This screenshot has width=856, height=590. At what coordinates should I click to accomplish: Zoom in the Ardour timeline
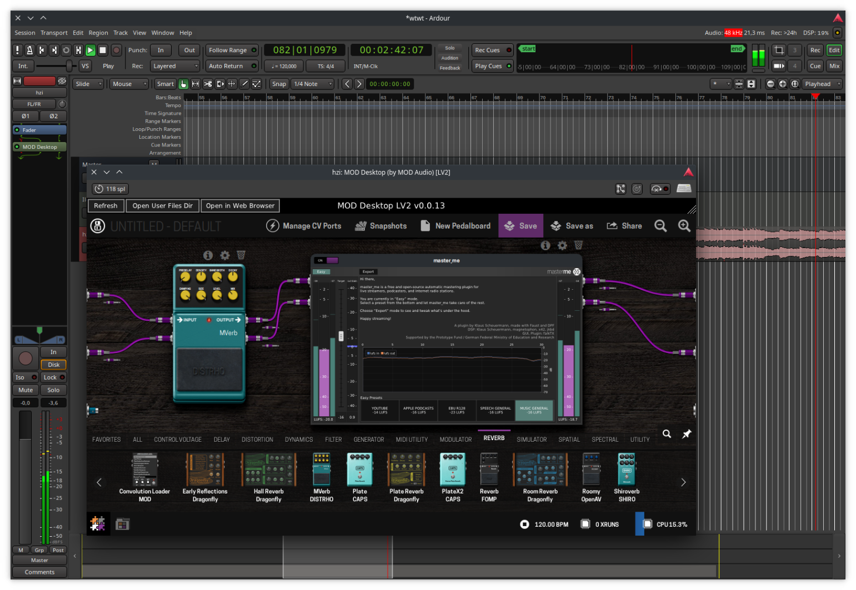pyautogui.click(x=783, y=84)
